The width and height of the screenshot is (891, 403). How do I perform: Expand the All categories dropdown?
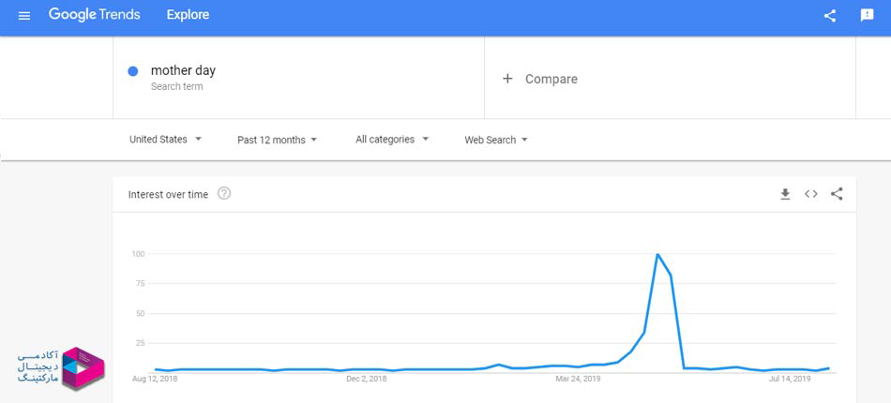(391, 140)
